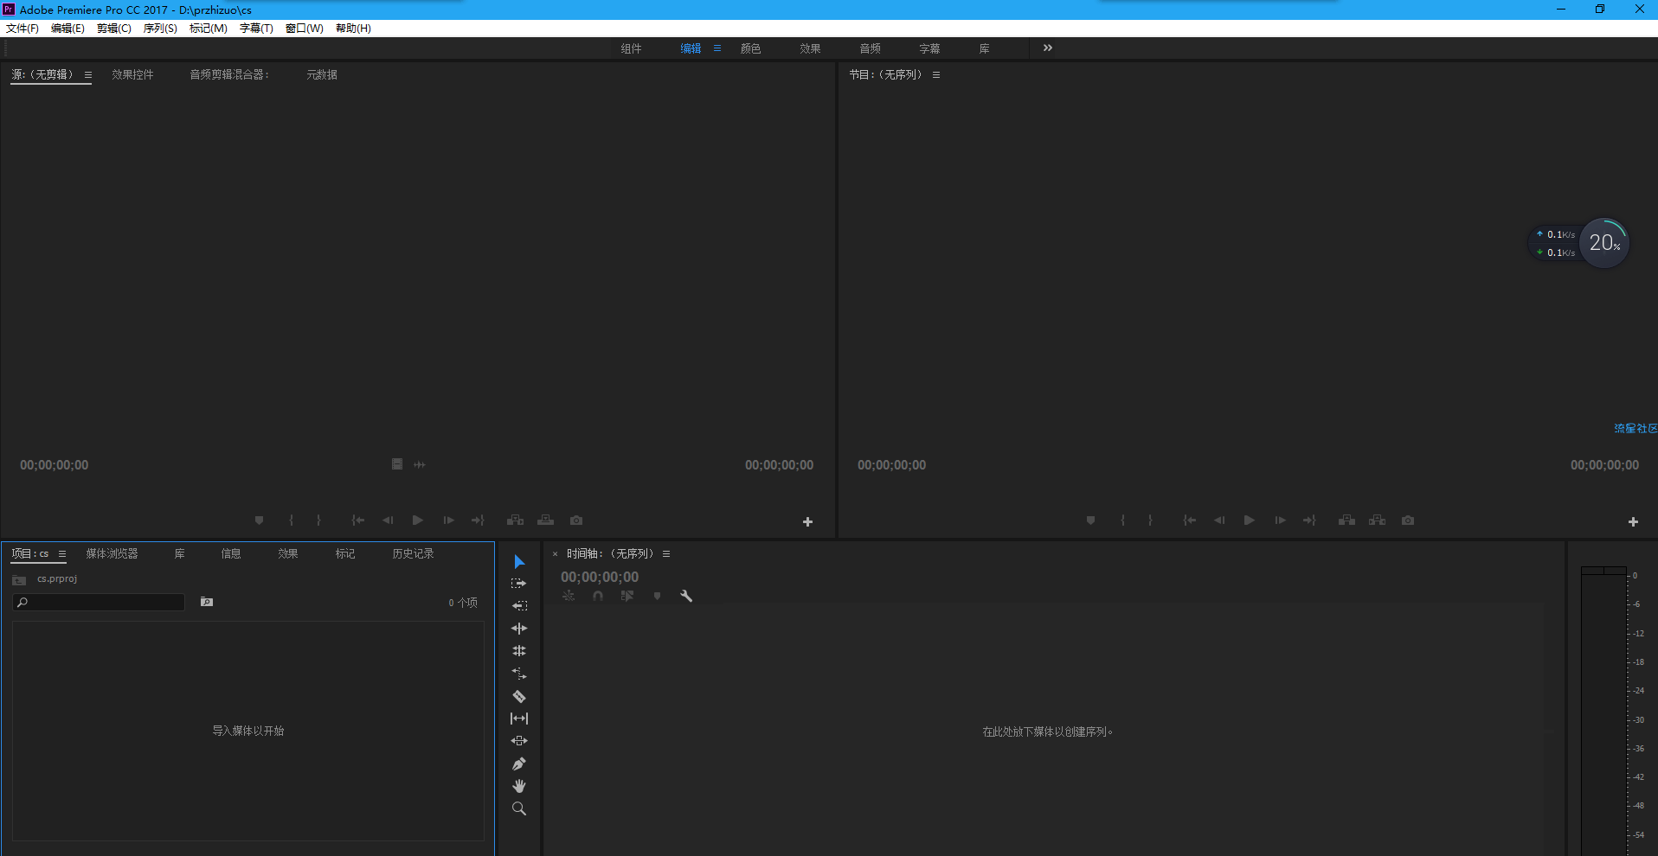Open 音频剪辑混合器 tab

click(229, 75)
